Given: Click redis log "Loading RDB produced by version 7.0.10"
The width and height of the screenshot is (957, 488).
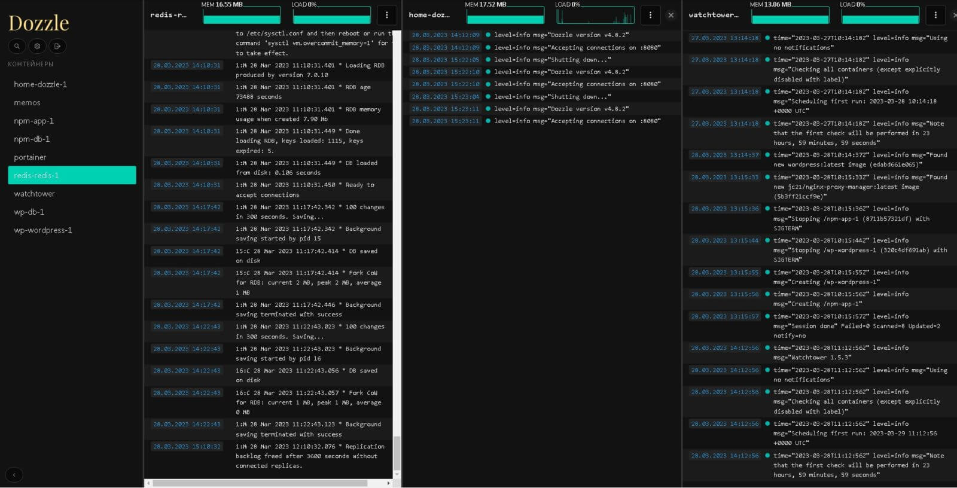Looking at the screenshot, I should [x=311, y=71].
